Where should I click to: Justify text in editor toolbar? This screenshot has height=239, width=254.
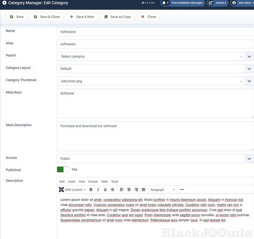click(x=144, y=190)
